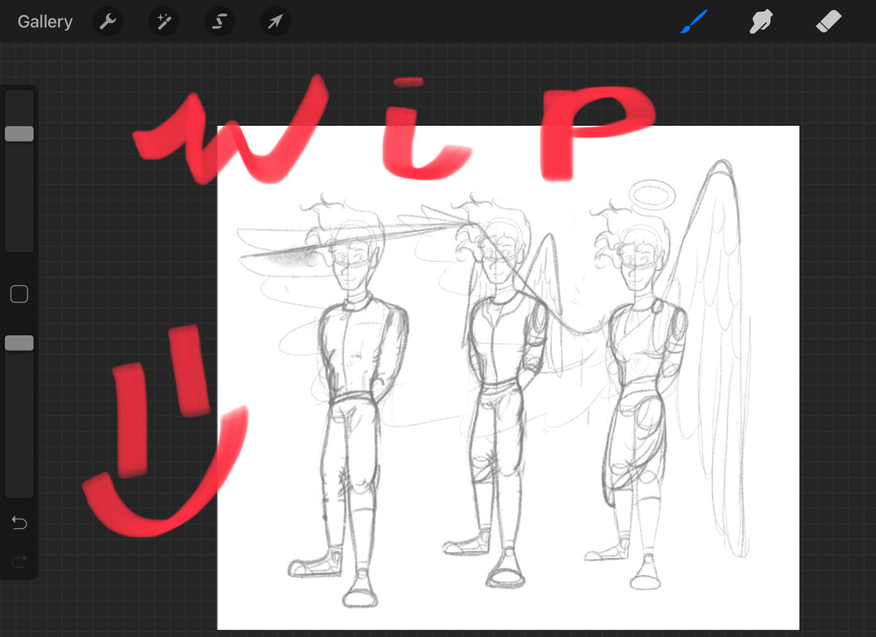Select the Eraser tool

[828, 21]
